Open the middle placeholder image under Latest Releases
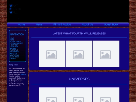136x102 pixels. pyautogui.click(x=79, y=54)
